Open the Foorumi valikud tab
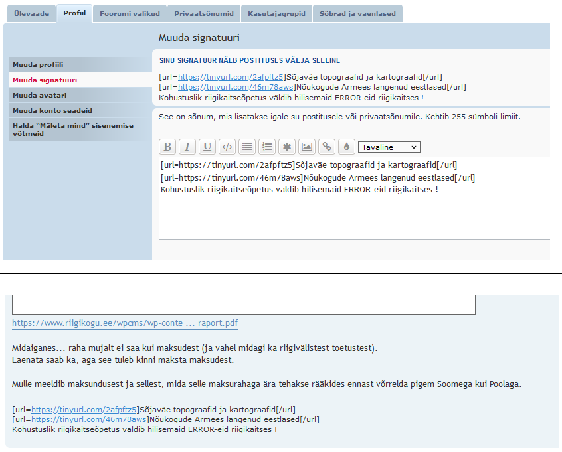The width and height of the screenshot is (562, 452). pos(128,13)
